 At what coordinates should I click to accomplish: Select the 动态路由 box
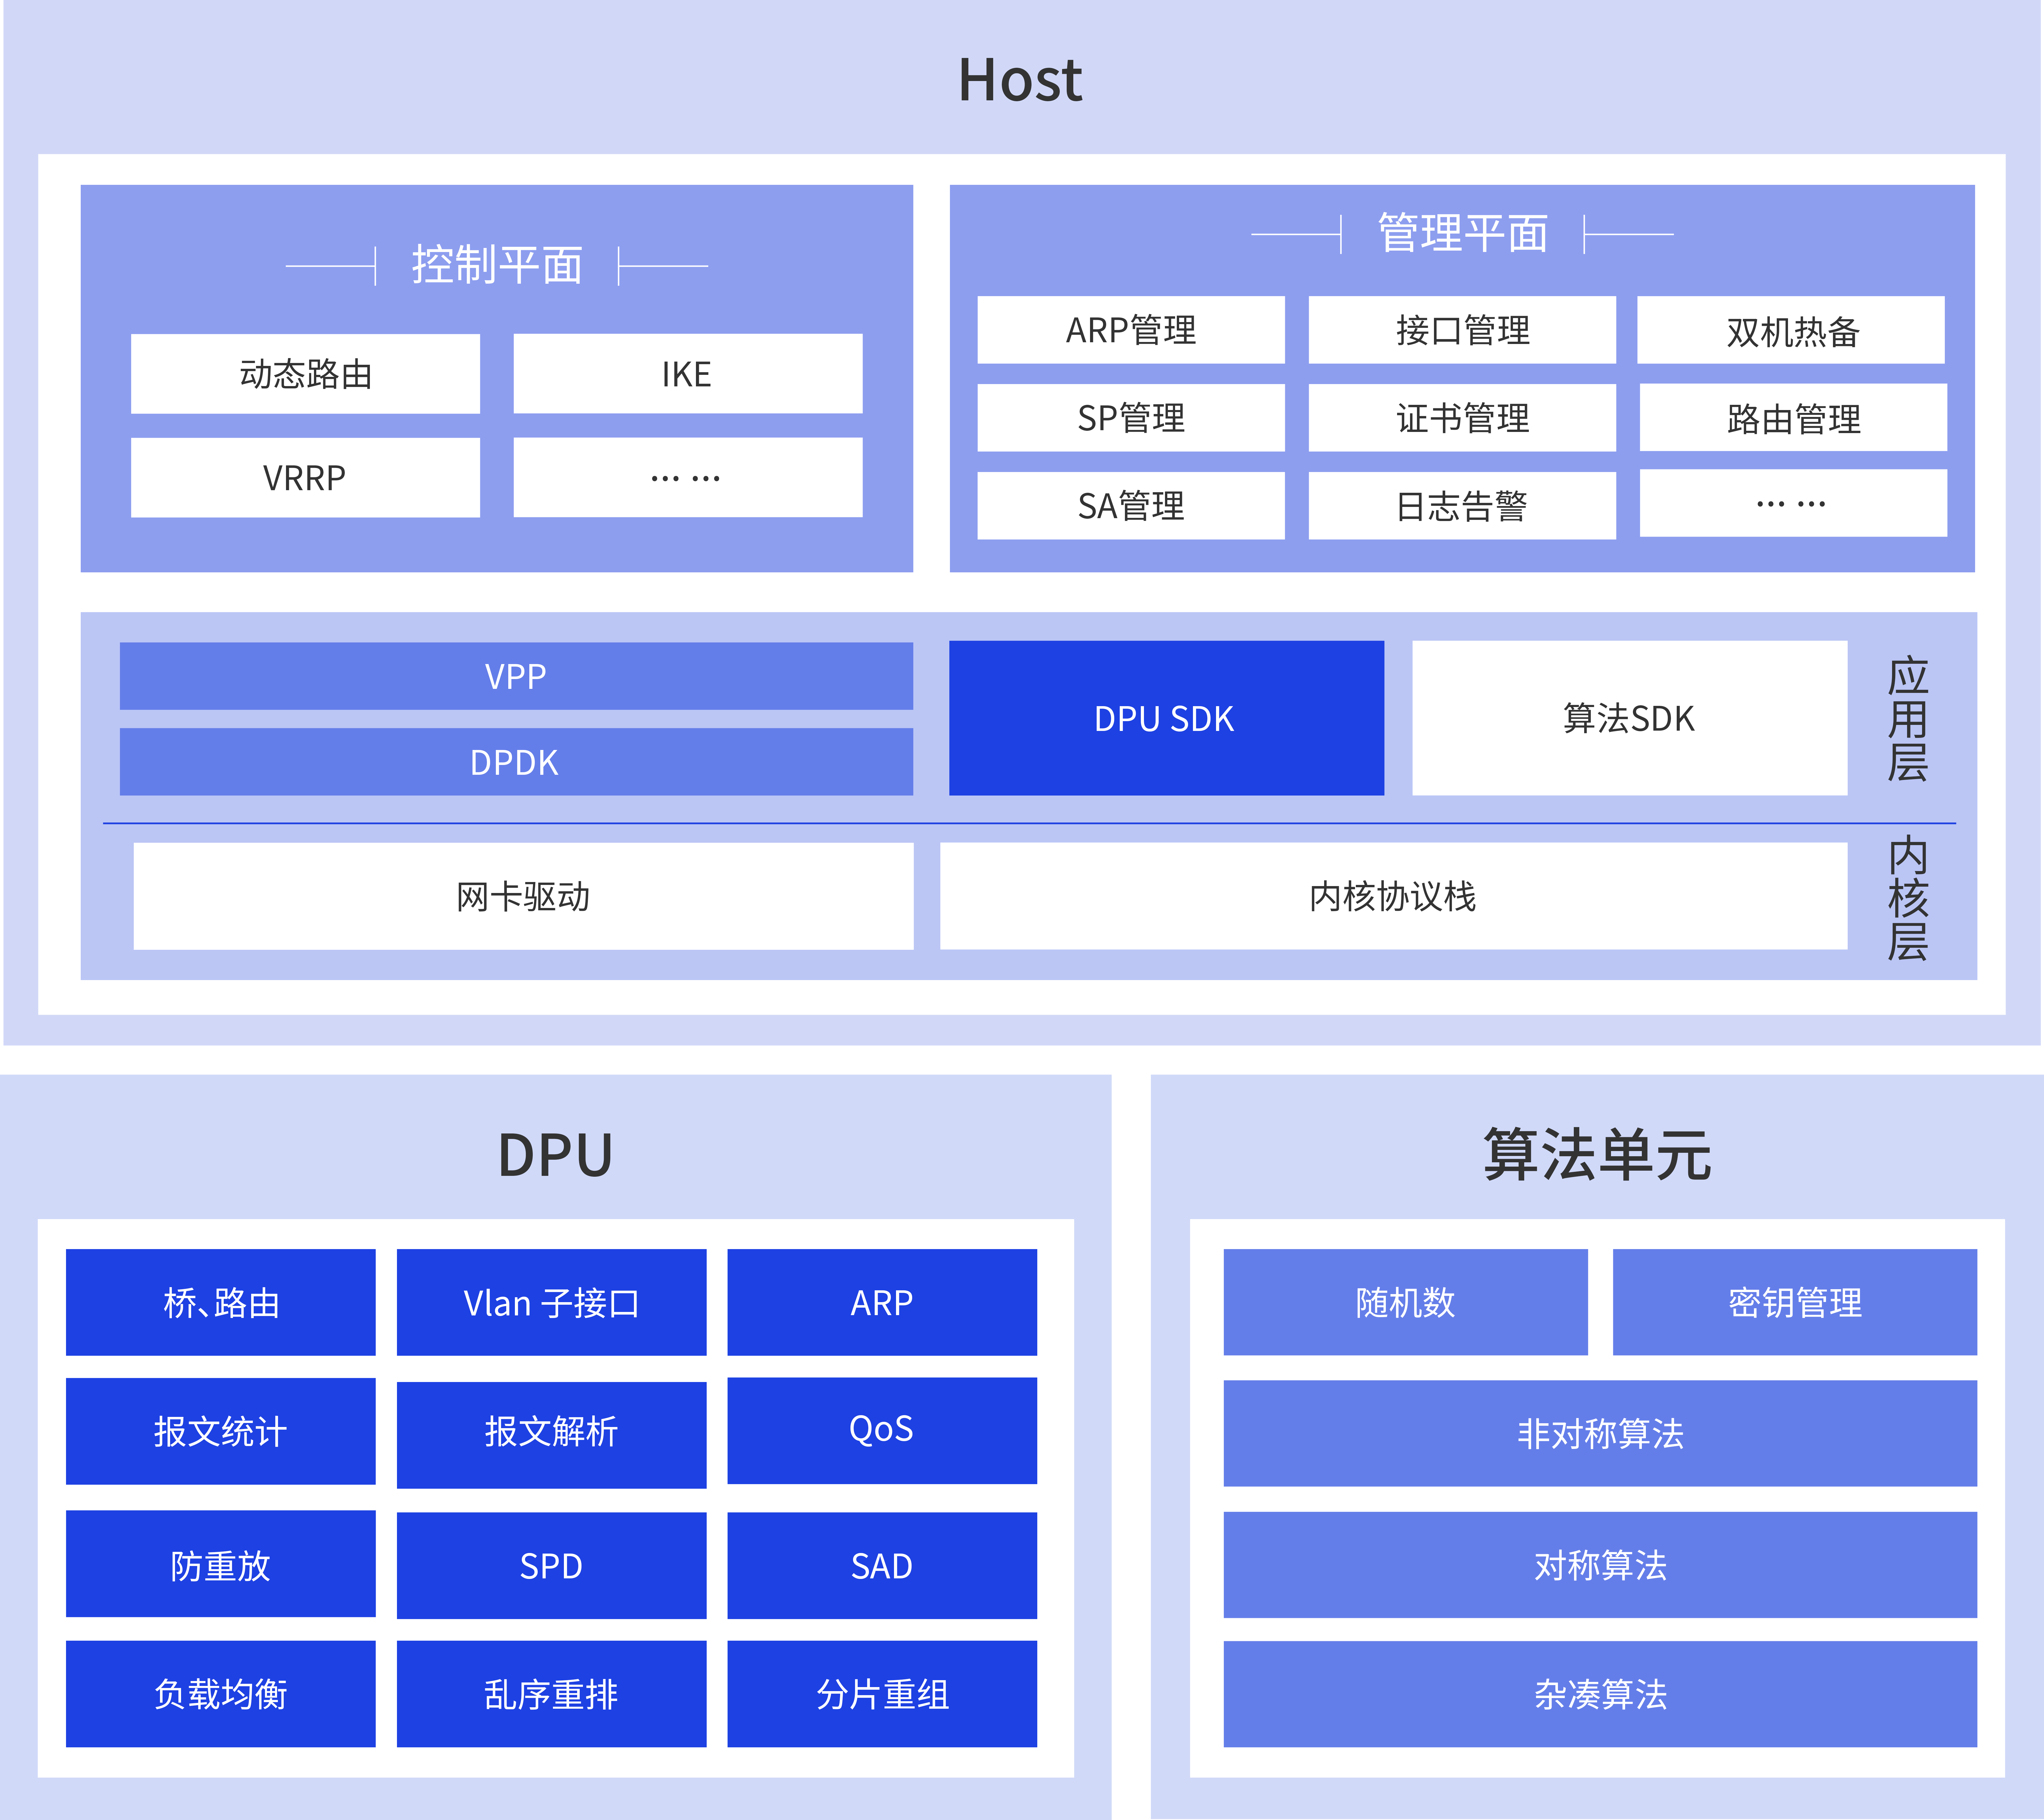point(305,374)
